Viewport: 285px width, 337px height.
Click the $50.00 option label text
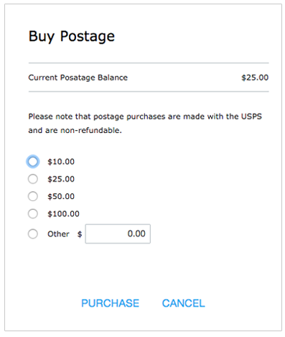[61, 196]
